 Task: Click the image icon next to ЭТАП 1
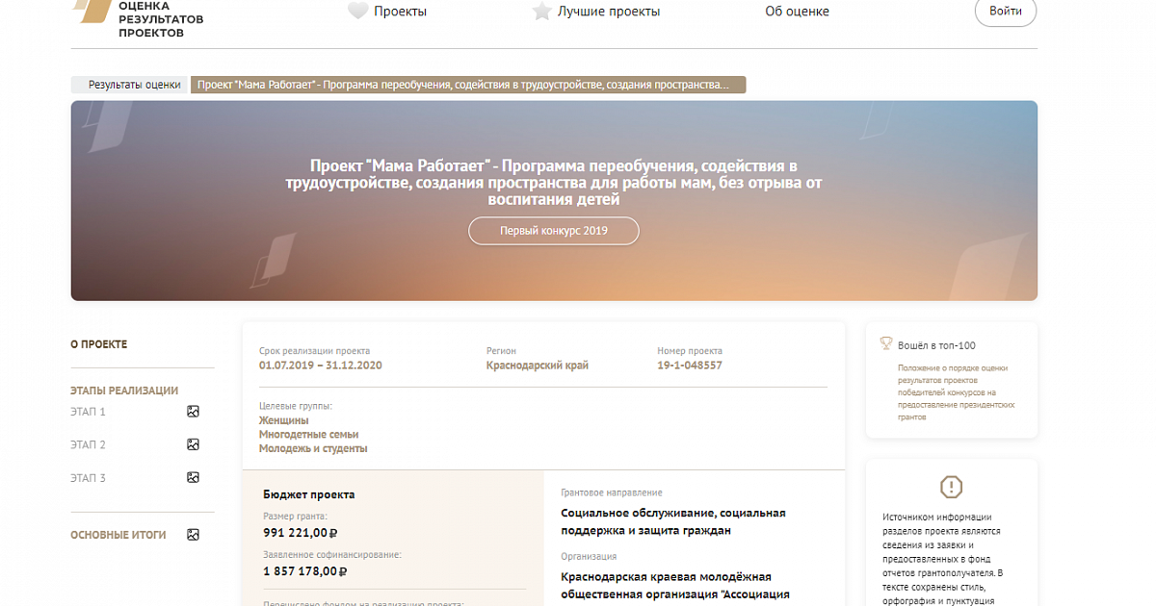(193, 412)
